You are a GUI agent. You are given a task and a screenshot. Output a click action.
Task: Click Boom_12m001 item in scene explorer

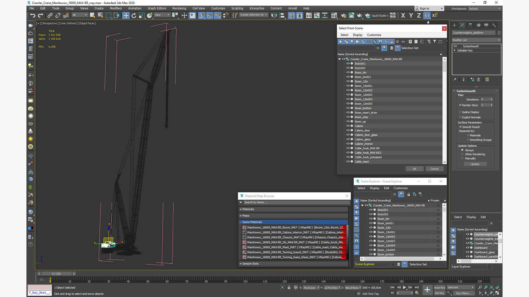[x=386, y=232]
